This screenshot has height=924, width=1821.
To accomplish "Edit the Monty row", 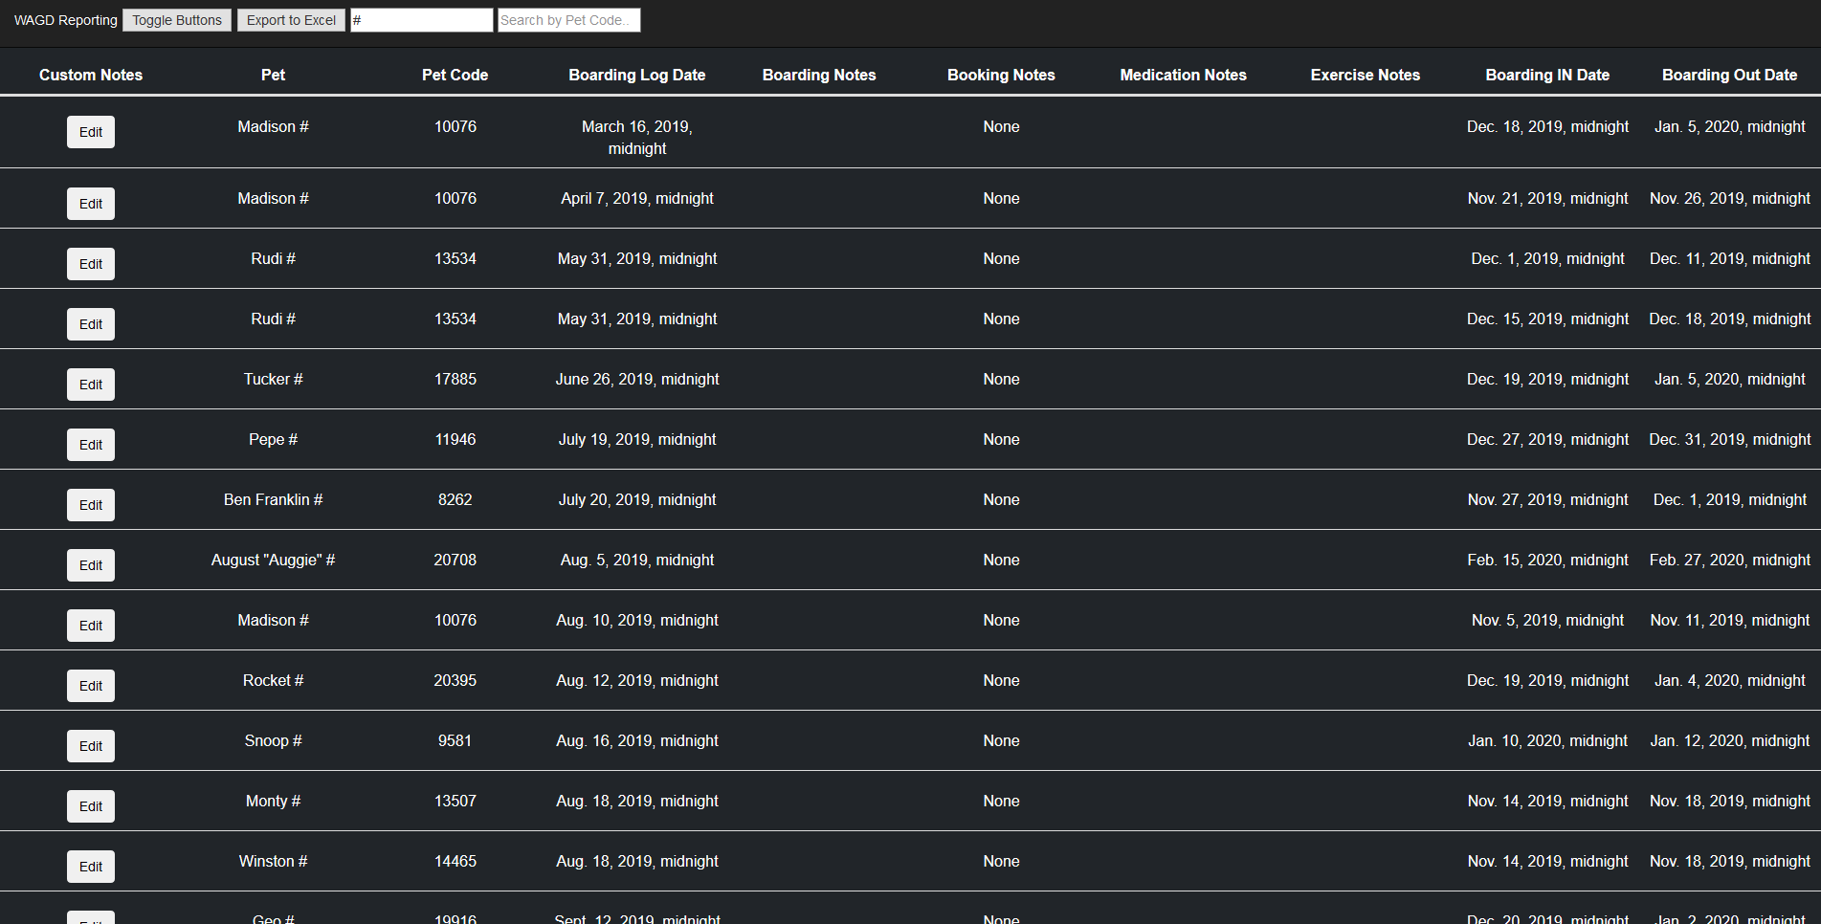I will tap(91, 806).
